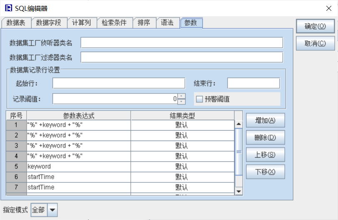The width and height of the screenshot is (338, 220).
Task: Select row number 2 header
Action: tap(16, 135)
